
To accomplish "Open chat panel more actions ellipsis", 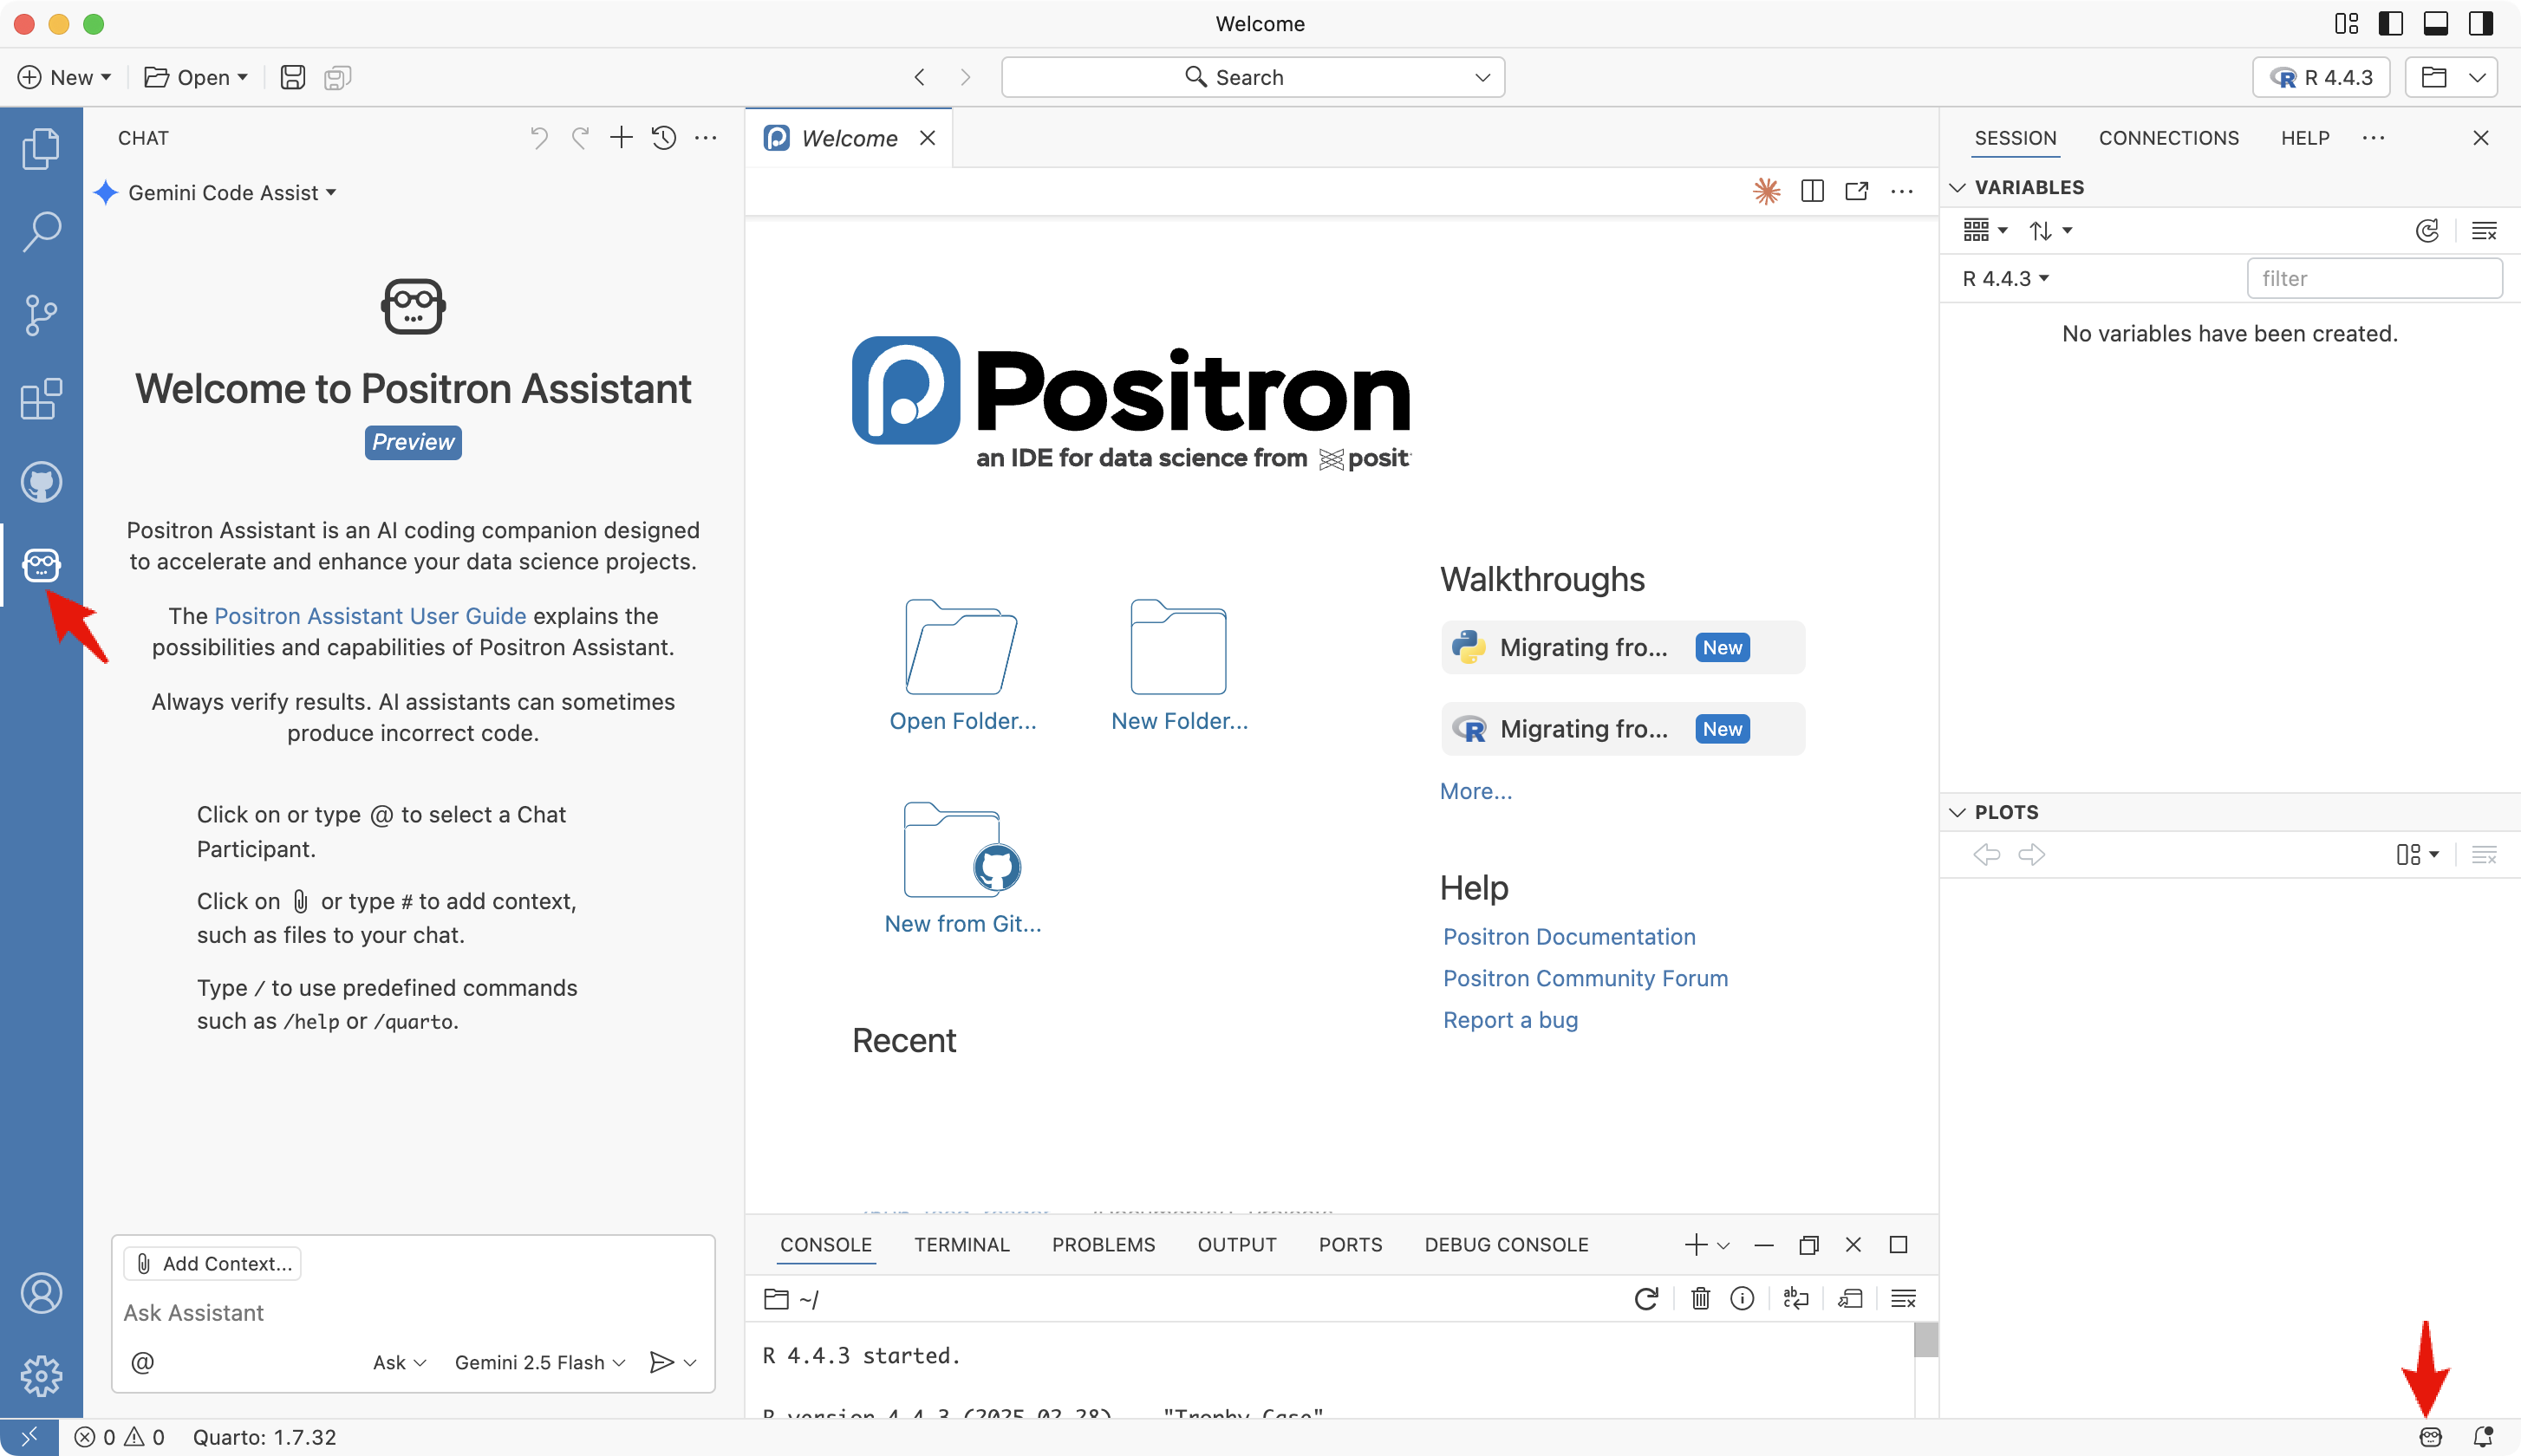I will 706,137.
